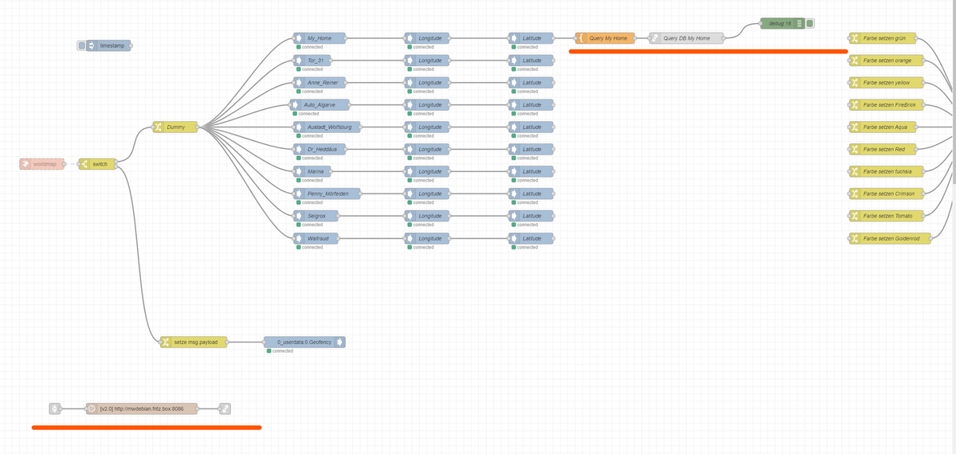Viewport: 956px width, 454px height.
Task: Click the worldmap node icon
Action: (x=26, y=164)
